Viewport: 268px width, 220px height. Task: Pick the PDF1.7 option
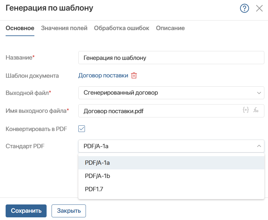coord(171,189)
